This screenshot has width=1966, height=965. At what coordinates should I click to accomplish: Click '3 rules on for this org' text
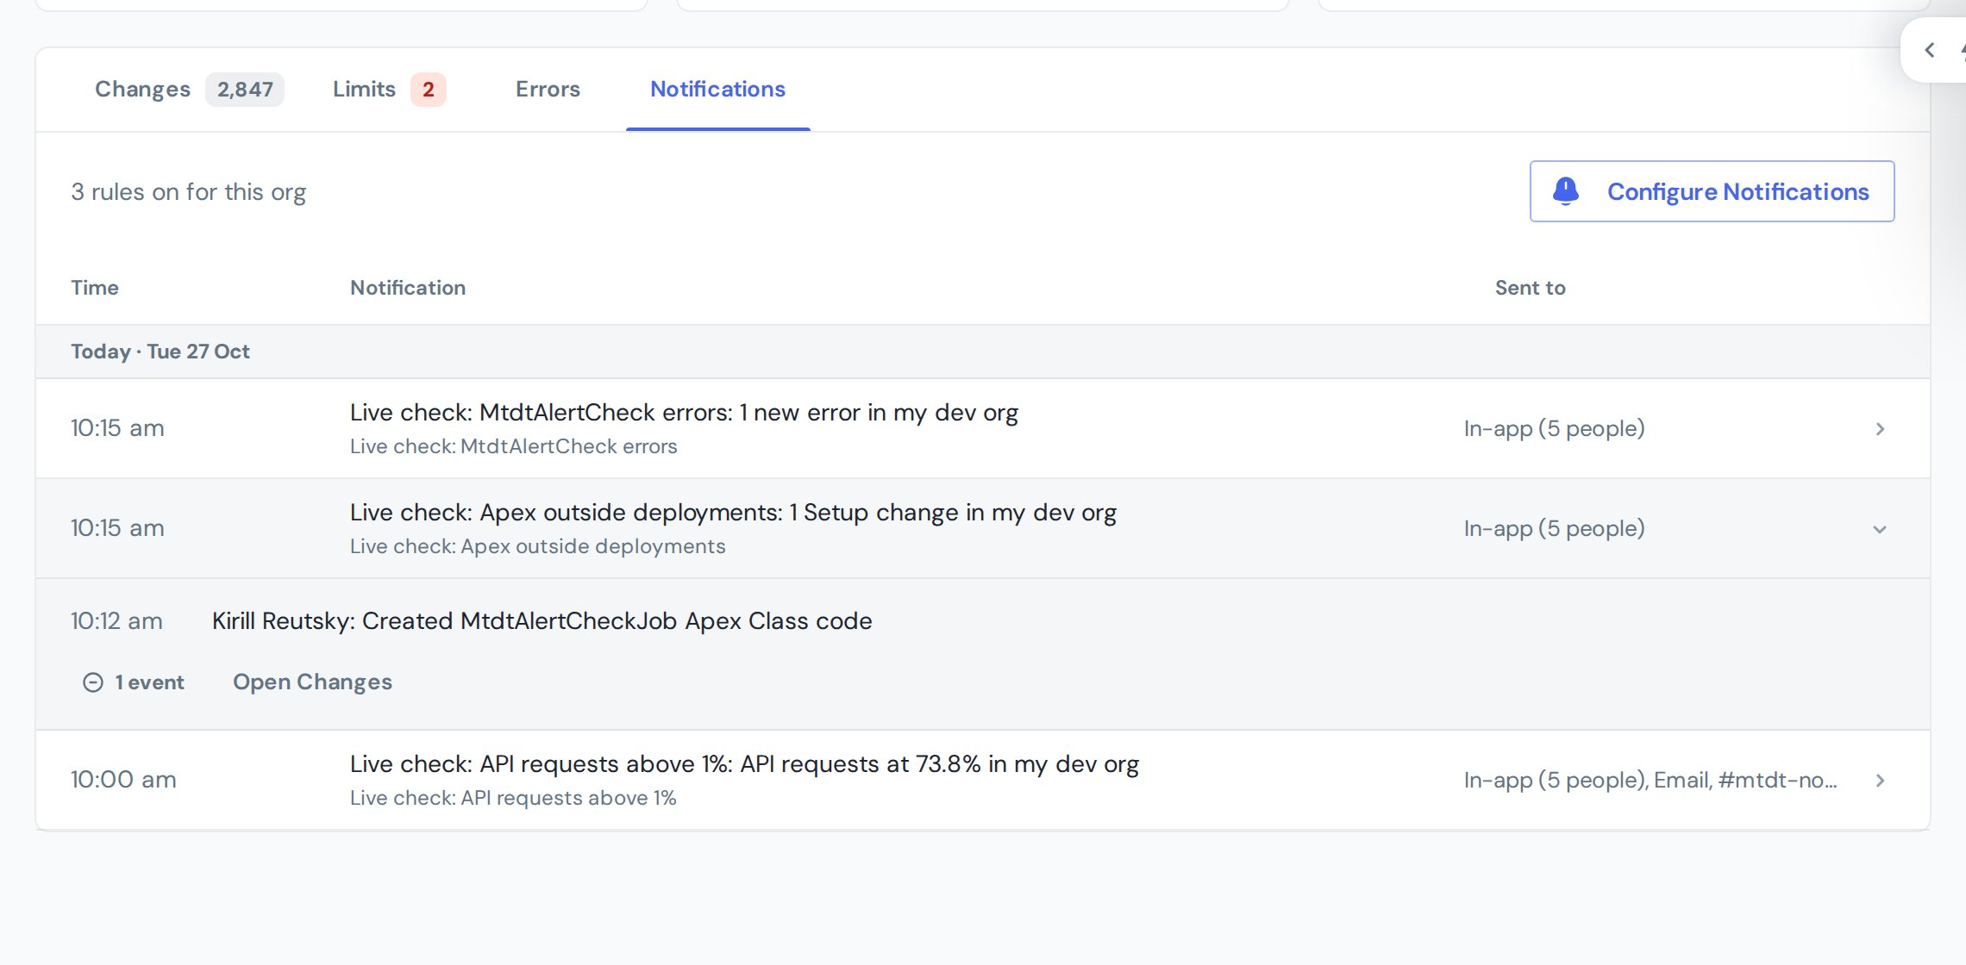(188, 192)
